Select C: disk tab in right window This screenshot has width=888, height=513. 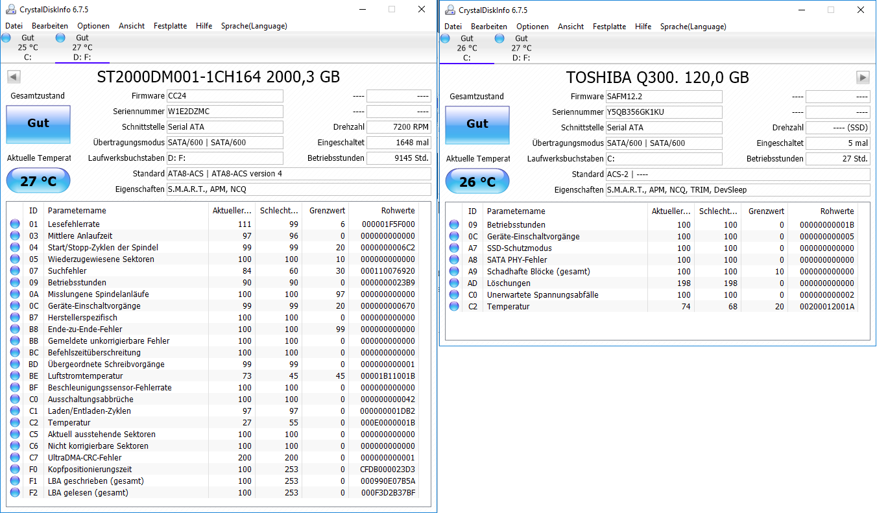pos(467,48)
